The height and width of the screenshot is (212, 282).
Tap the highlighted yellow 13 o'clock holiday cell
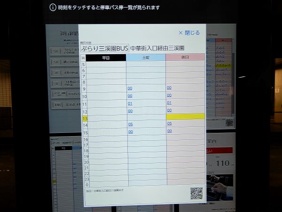185,116
